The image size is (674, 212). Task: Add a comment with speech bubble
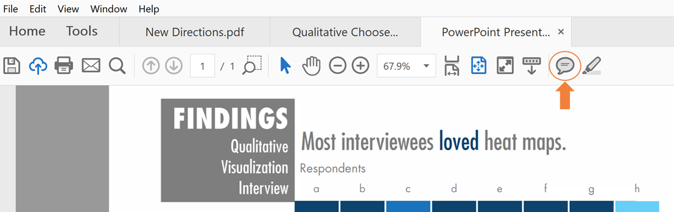pos(565,66)
